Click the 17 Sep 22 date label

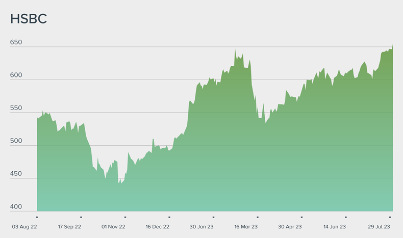pos(69,227)
